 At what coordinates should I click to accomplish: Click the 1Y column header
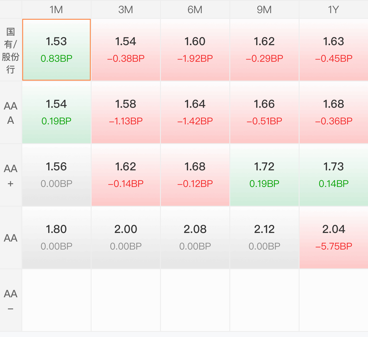(x=333, y=9)
